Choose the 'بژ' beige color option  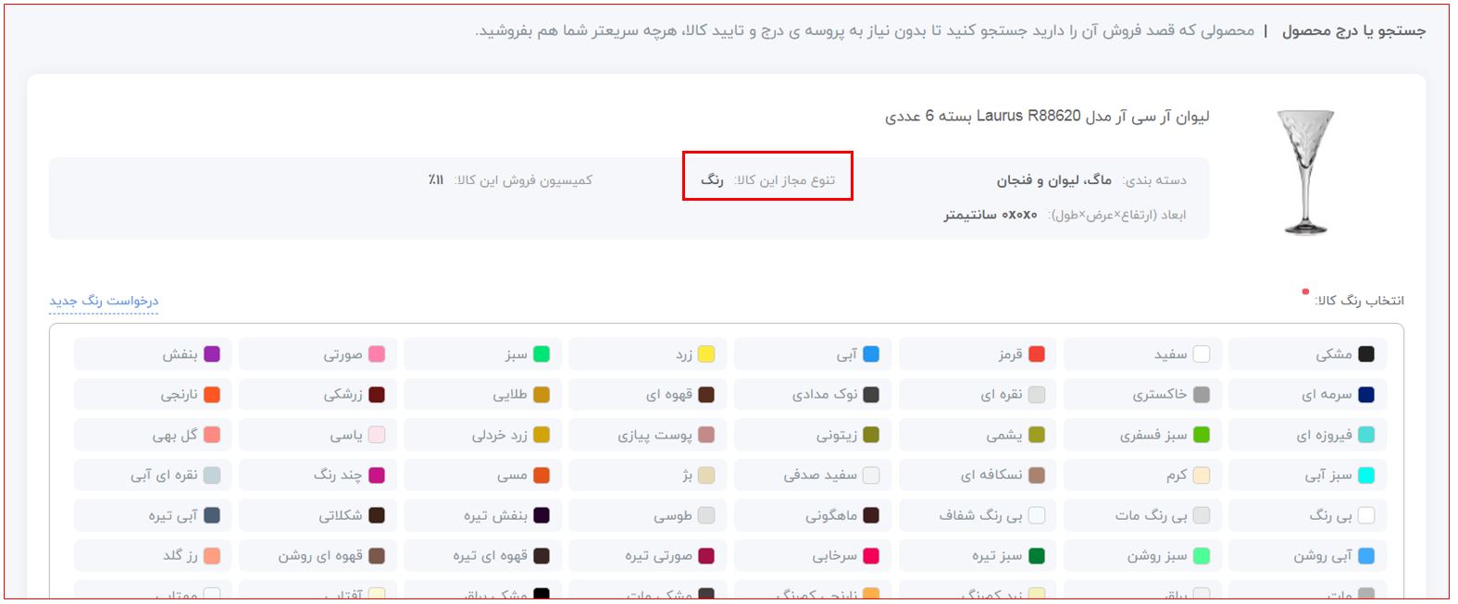point(647,475)
